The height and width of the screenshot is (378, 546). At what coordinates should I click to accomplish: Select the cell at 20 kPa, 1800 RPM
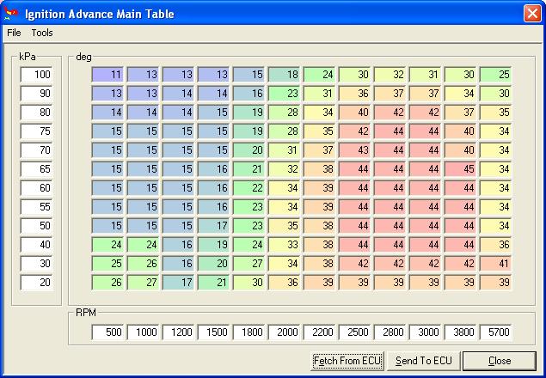(x=248, y=283)
